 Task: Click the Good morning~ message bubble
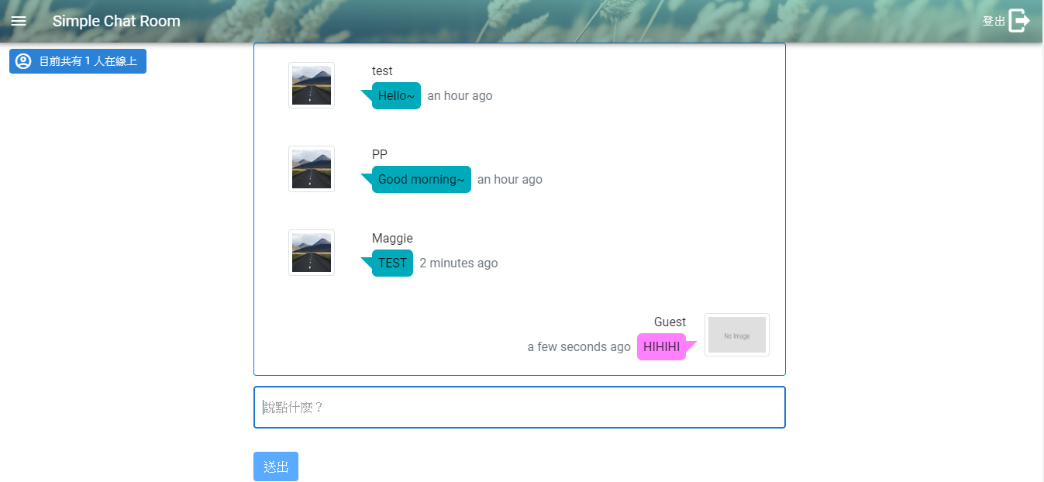(421, 180)
